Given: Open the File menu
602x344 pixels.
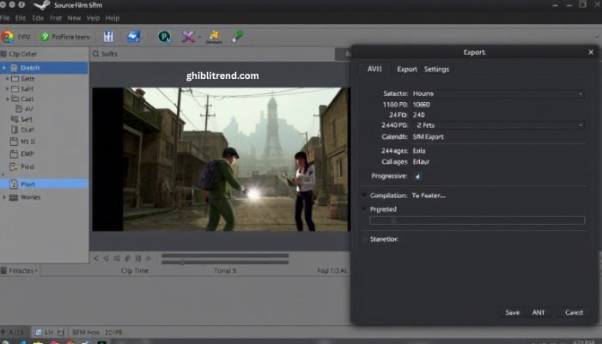Looking at the screenshot, I should point(5,18).
